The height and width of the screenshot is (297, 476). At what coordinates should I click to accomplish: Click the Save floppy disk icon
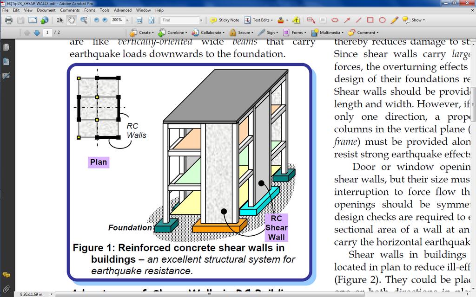(x=20, y=20)
